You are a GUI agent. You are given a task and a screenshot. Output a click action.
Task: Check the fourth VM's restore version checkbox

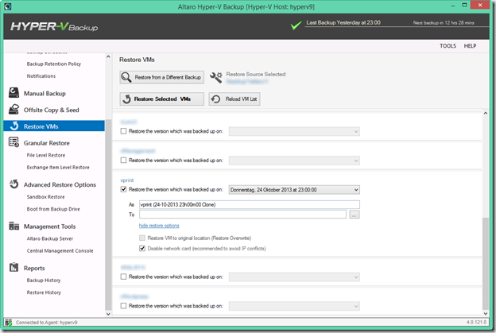pyautogui.click(x=123, y=277)
